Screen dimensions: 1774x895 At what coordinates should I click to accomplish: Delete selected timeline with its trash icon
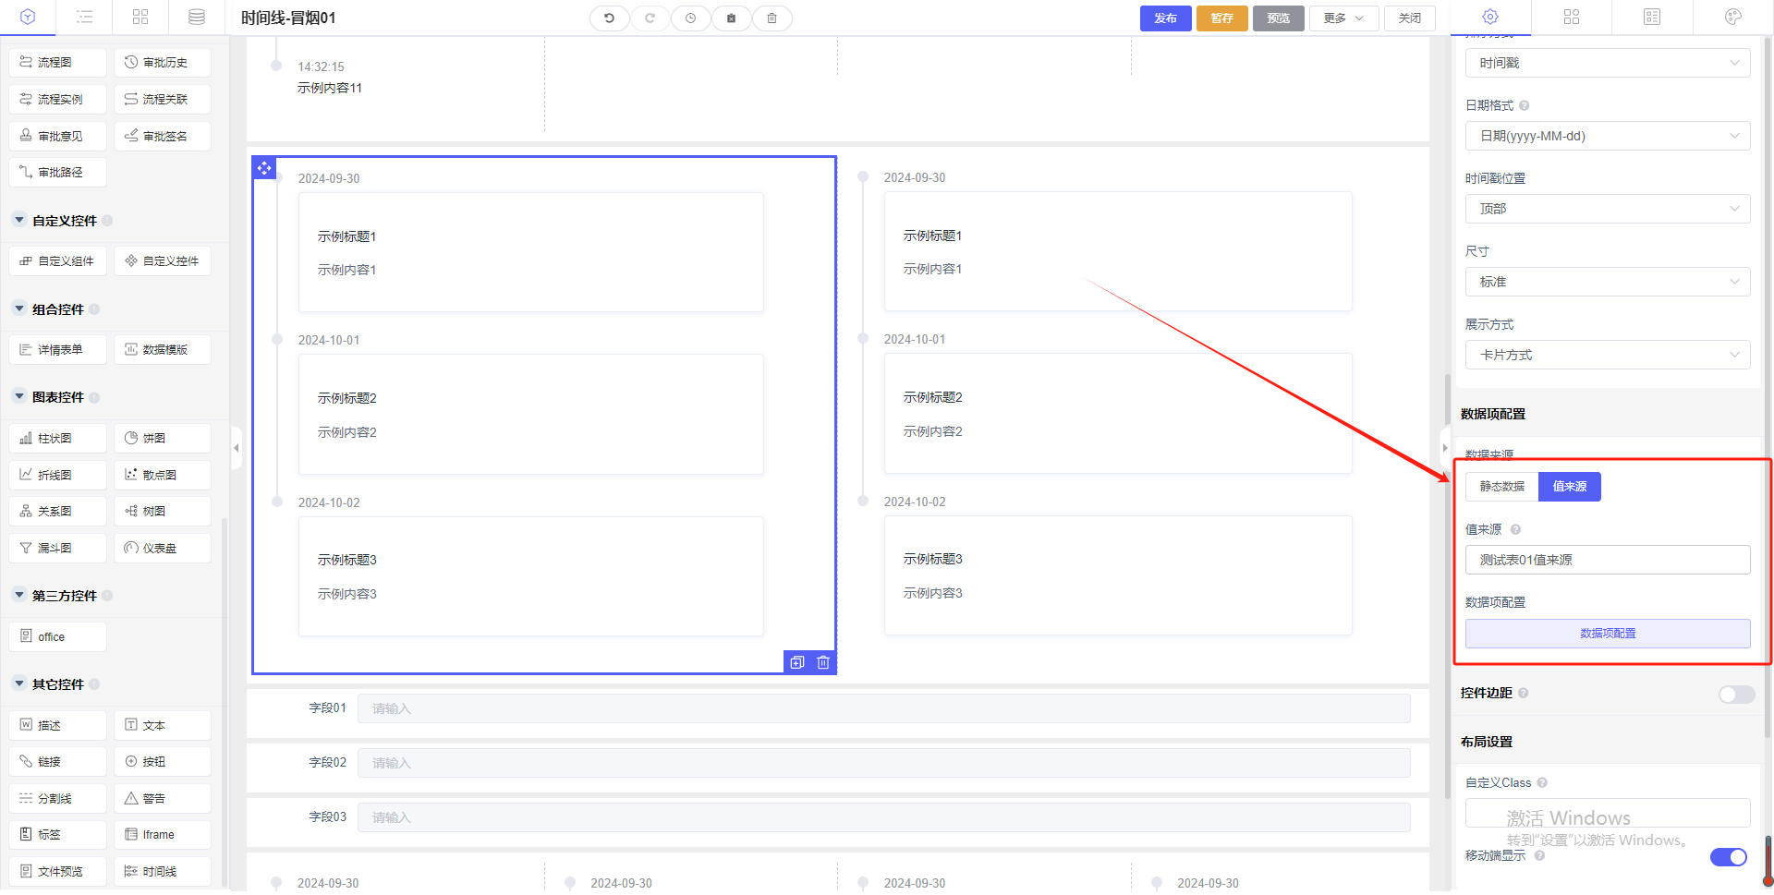[x=823, y=662]
